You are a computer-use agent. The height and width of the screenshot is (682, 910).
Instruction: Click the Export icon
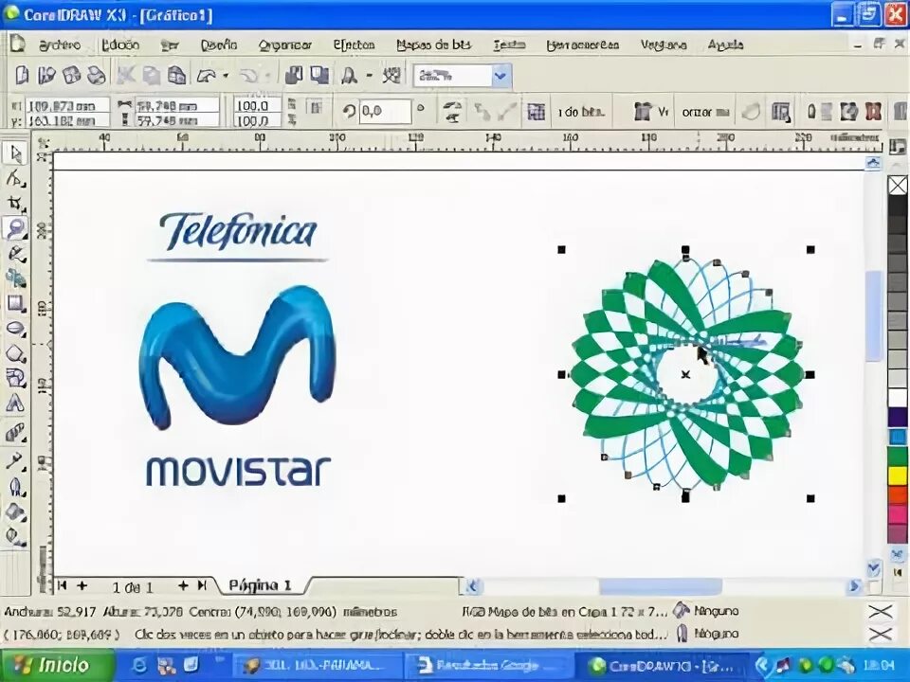(x=319, y=76)
